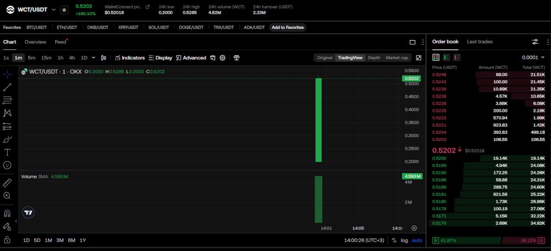
Task: Open the ETH/USDT favorite pair
Action: coord(67,27)
